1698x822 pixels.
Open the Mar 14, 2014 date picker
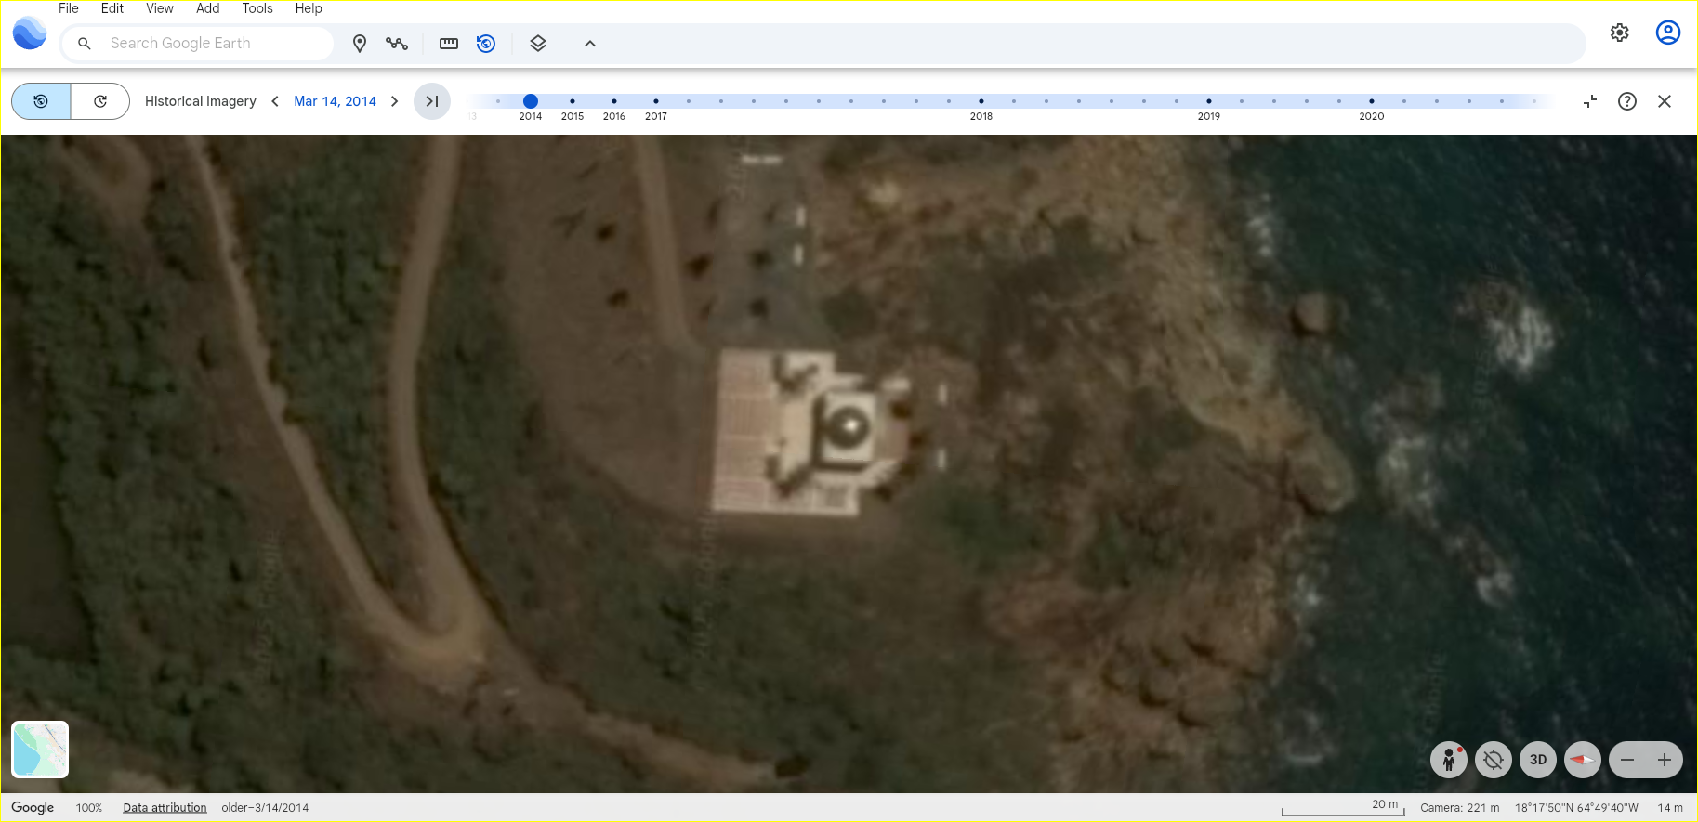335,101
